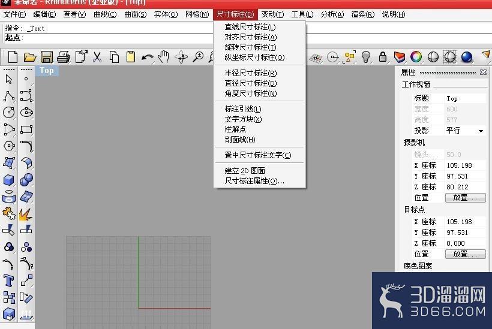Click the New file icon
Viewport: 492px width, 329px height.
pos(13,58)
